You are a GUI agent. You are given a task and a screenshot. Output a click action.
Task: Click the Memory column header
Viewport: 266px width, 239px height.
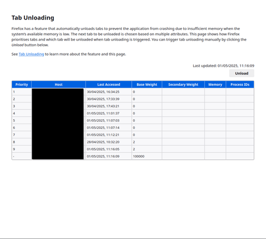click(215, 85)
